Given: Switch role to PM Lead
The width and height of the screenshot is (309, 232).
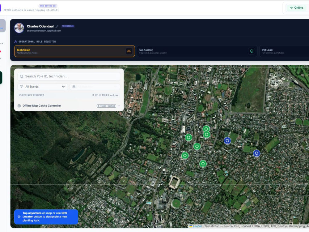Looking at the screenshot, I should (x=284, y=51).
